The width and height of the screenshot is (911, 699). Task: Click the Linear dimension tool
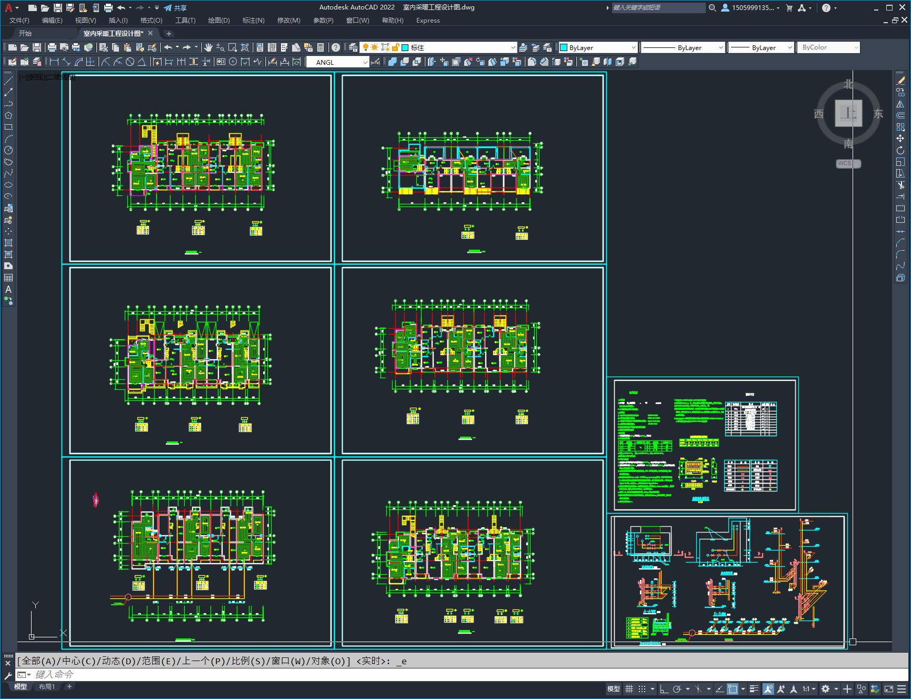tap(54, 62)
